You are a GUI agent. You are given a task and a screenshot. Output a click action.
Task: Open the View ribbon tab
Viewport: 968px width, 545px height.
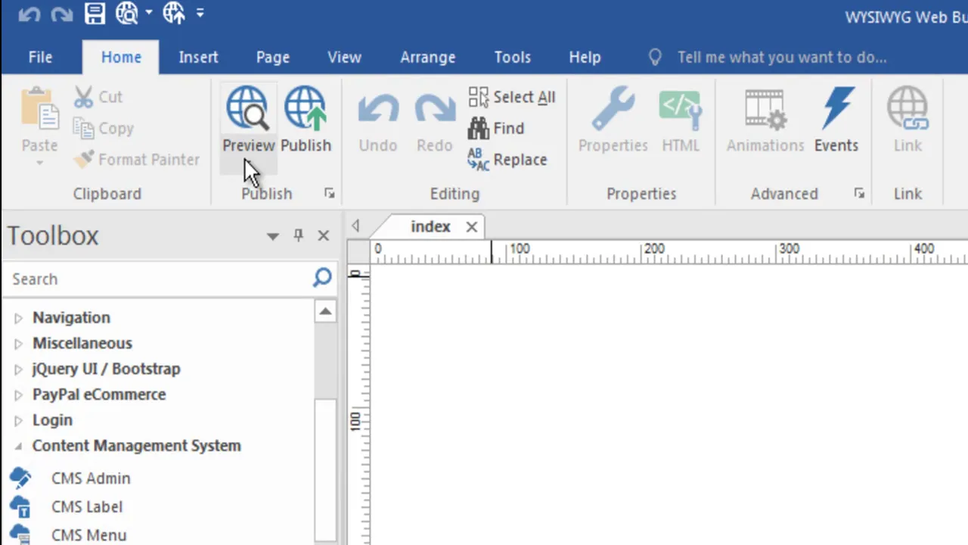pyautogui.click(x=344, y=58)
